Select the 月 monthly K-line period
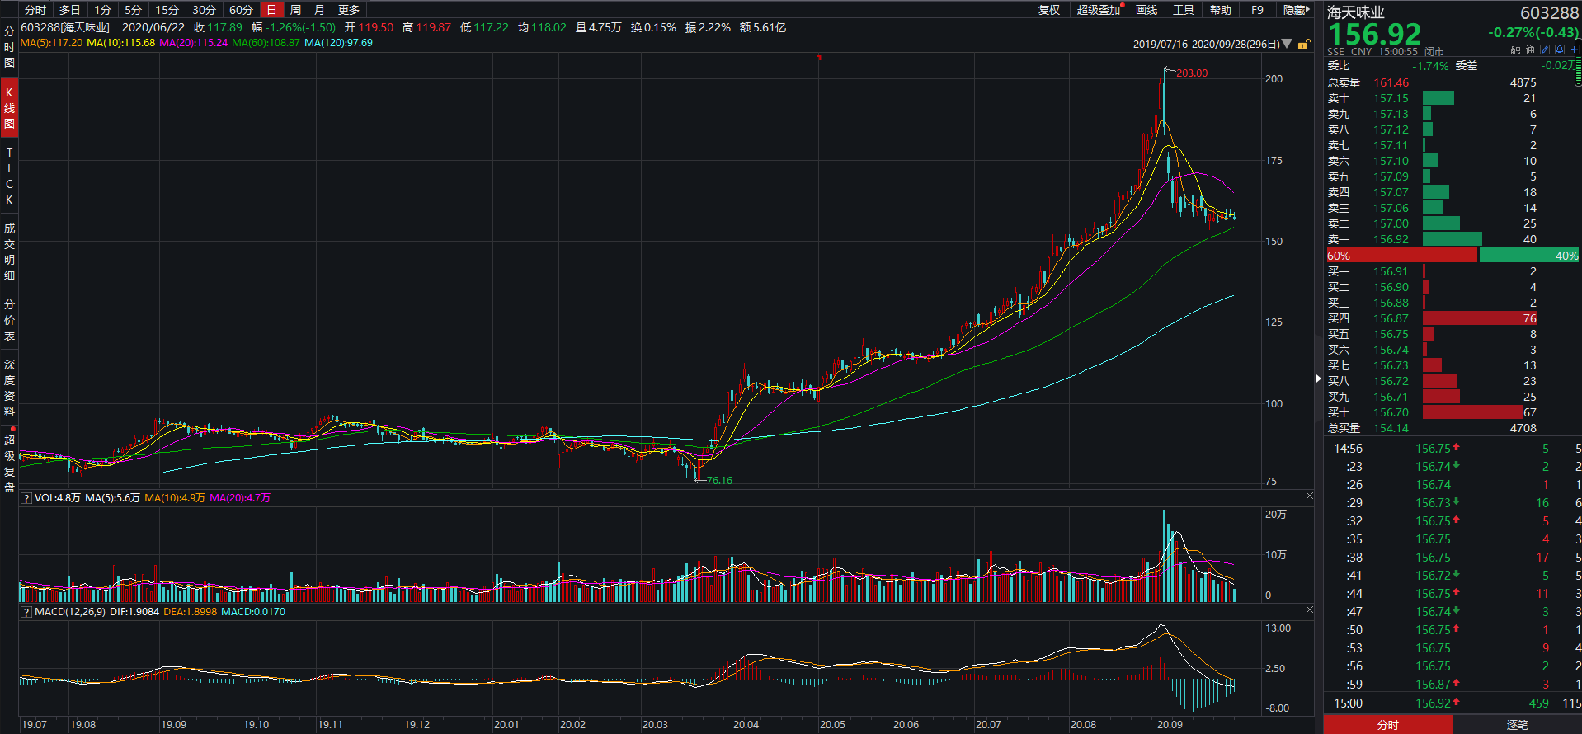The height and width of the screenshot is (734, 1582). 319,10
